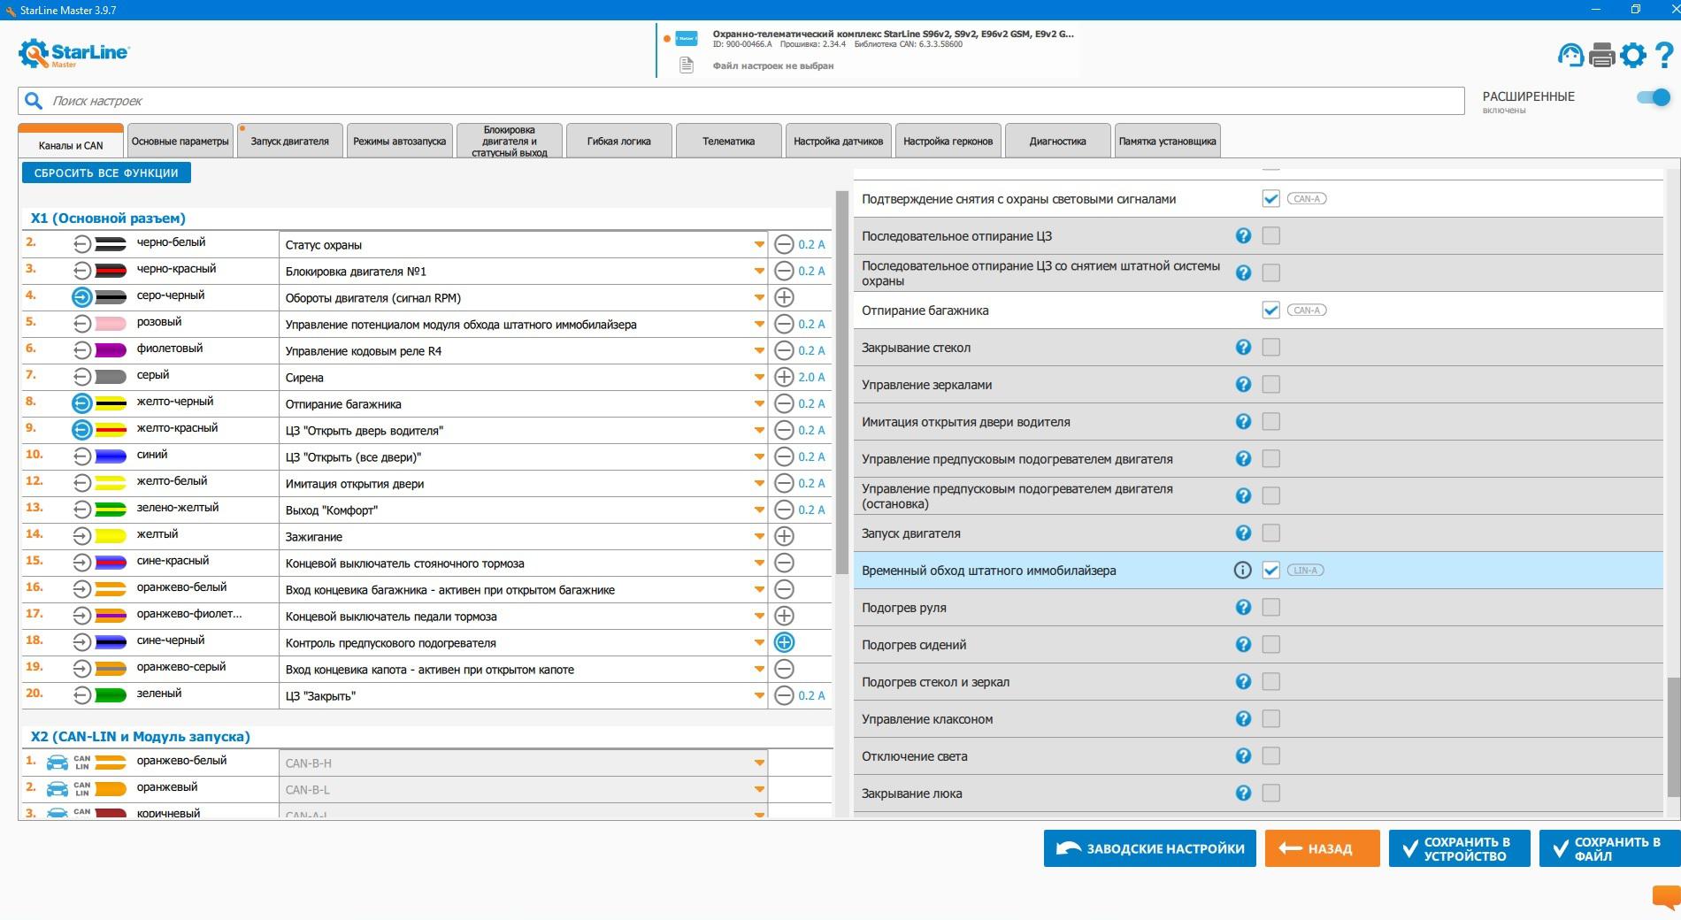1681x920 pixels.
Task: Toggle direction icon for желто-черный wire row 8
Action: (x=81, y=403)
